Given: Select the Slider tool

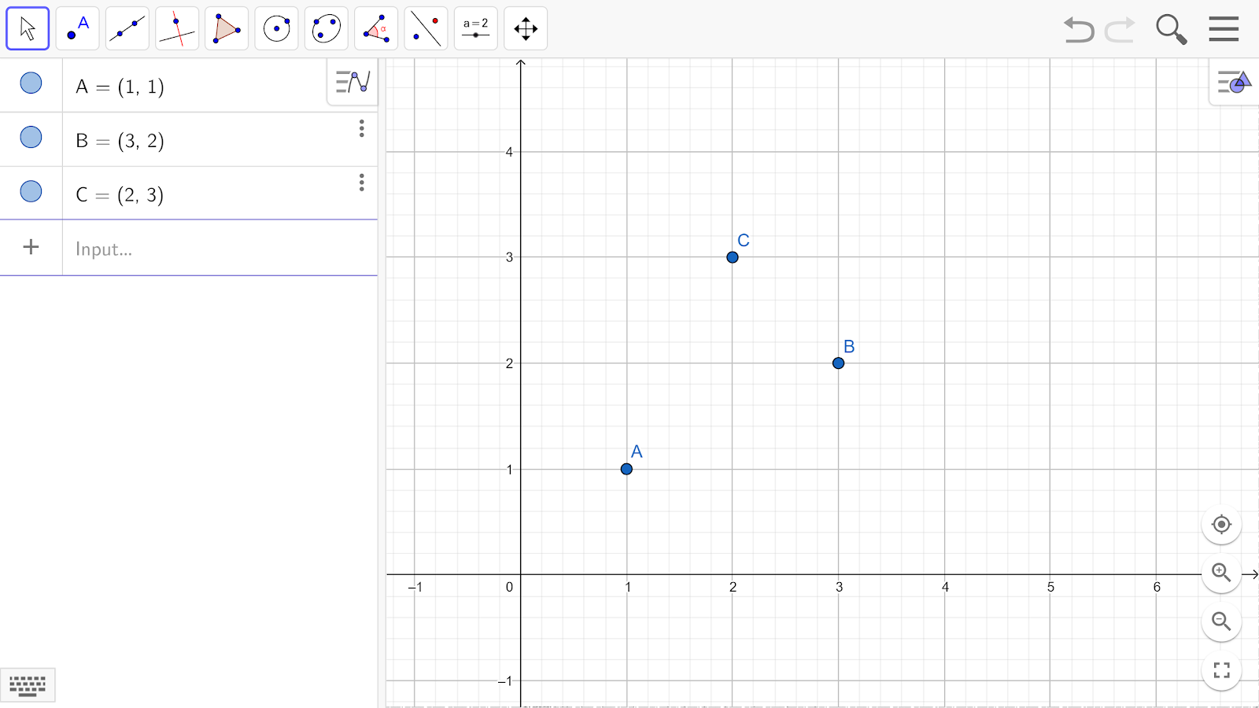Looking at the screenshot, I should pos(475,29).
